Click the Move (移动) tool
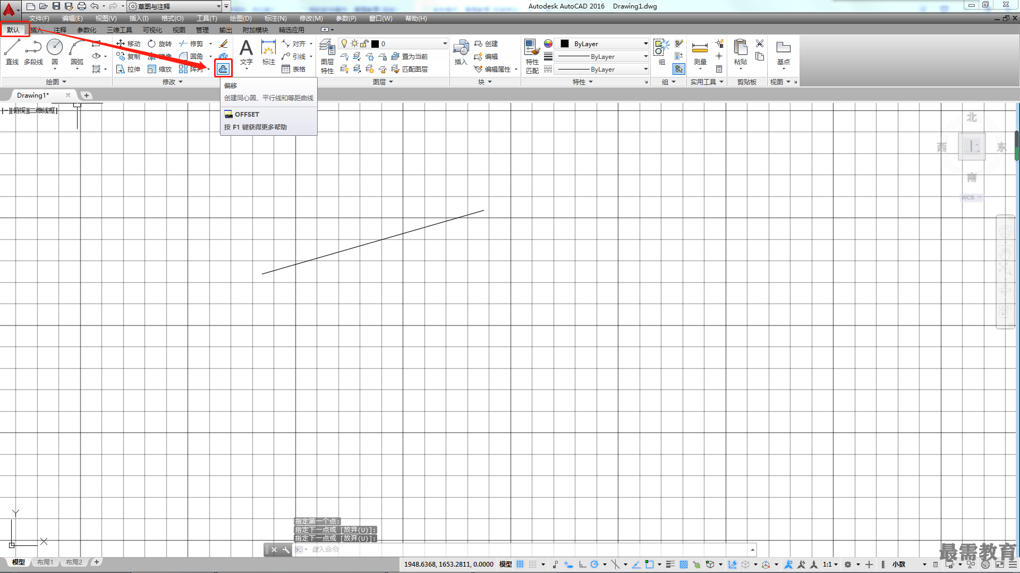This screenshot has width=1020, height=573. (128, 44)
